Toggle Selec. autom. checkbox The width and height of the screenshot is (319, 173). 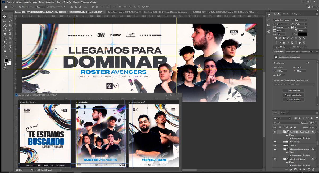coord(20,7)
